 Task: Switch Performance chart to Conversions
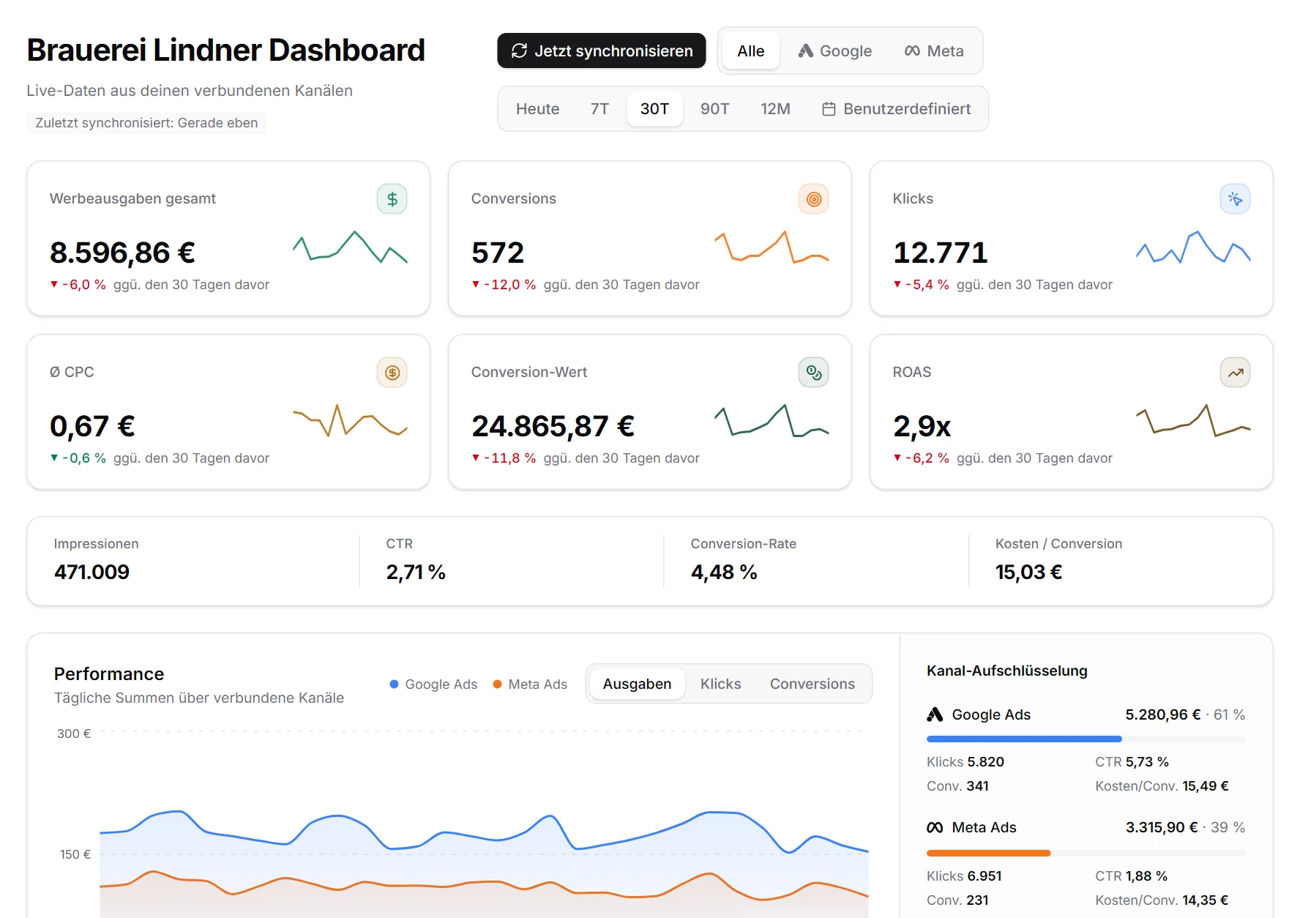pyautogui.click(x=812, y=684)
